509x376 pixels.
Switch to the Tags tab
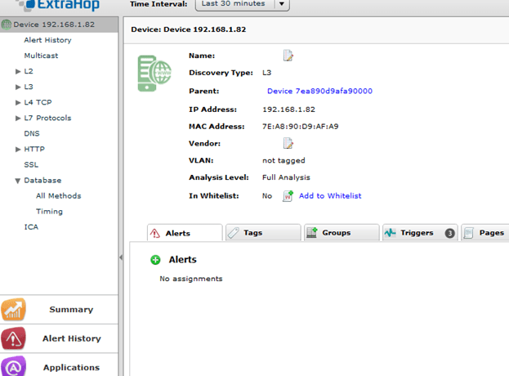point(262,233)
